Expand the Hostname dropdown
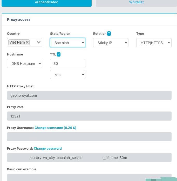Image resolution: width=177 pixels, height=181 pixels. (x=25, y=64)
